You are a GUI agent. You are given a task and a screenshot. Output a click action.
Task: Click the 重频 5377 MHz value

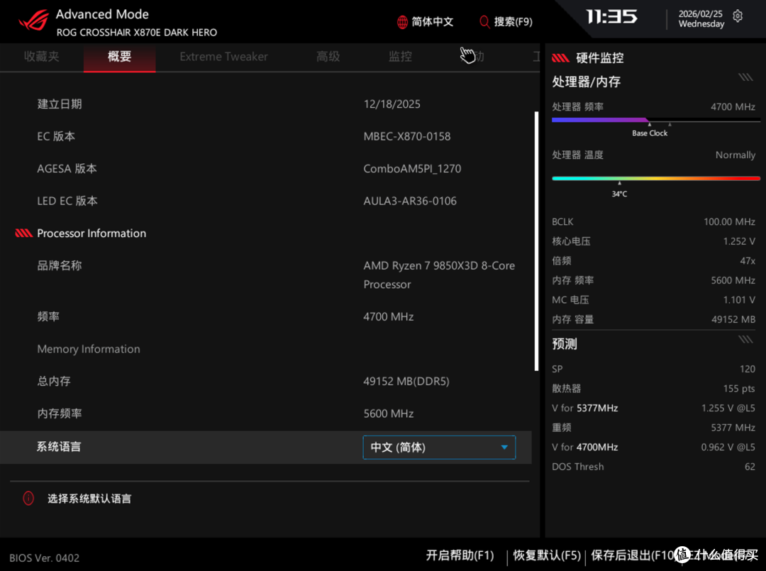(733, 428)
